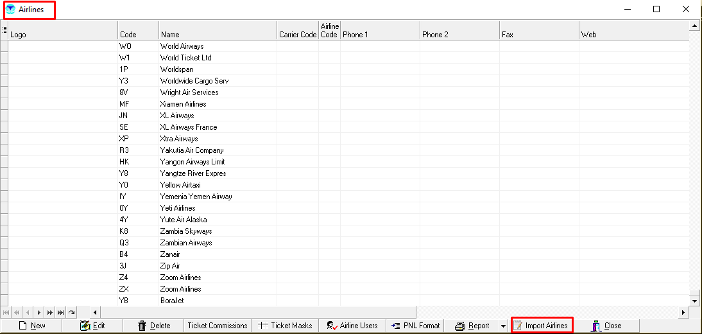
Task: Open Ticket Commissions
Action: point(217,326)
